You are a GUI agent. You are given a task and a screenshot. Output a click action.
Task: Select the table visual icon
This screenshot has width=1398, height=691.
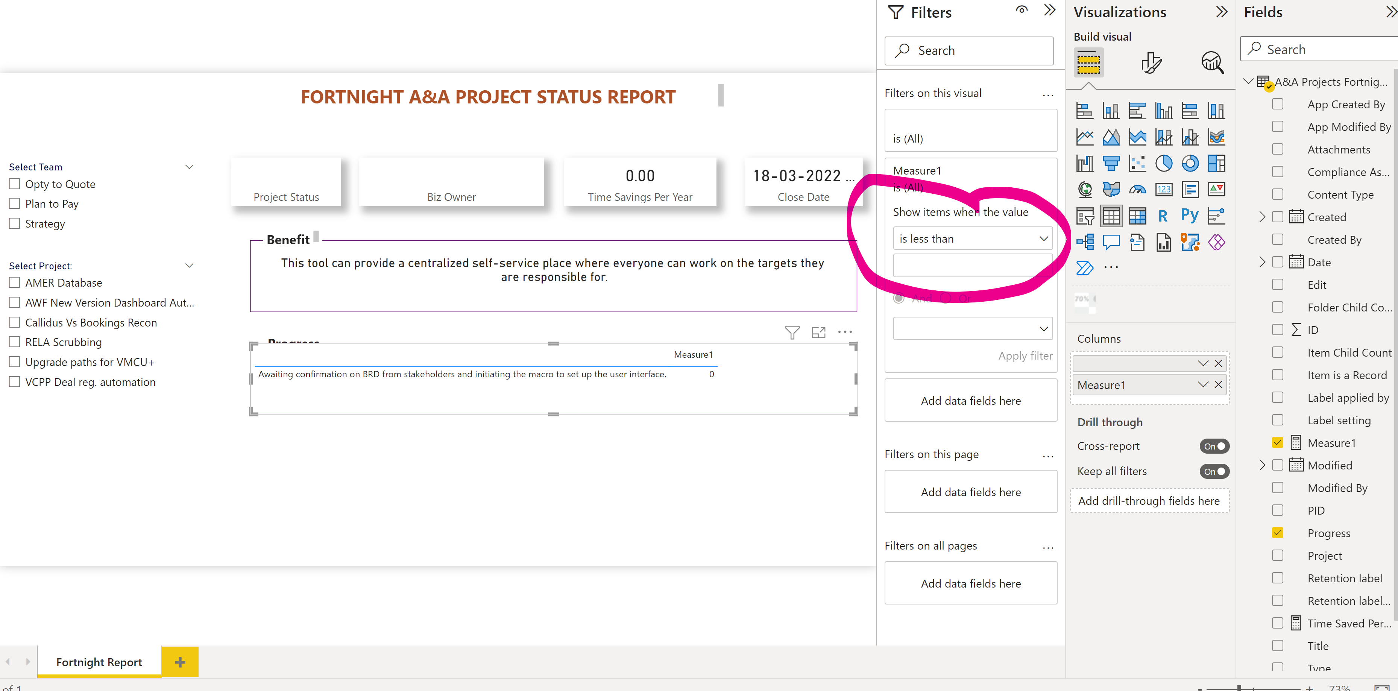1111,216
